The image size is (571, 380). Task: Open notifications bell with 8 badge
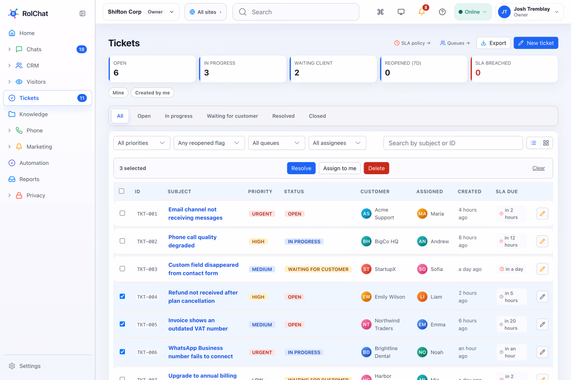click(422, 12)
